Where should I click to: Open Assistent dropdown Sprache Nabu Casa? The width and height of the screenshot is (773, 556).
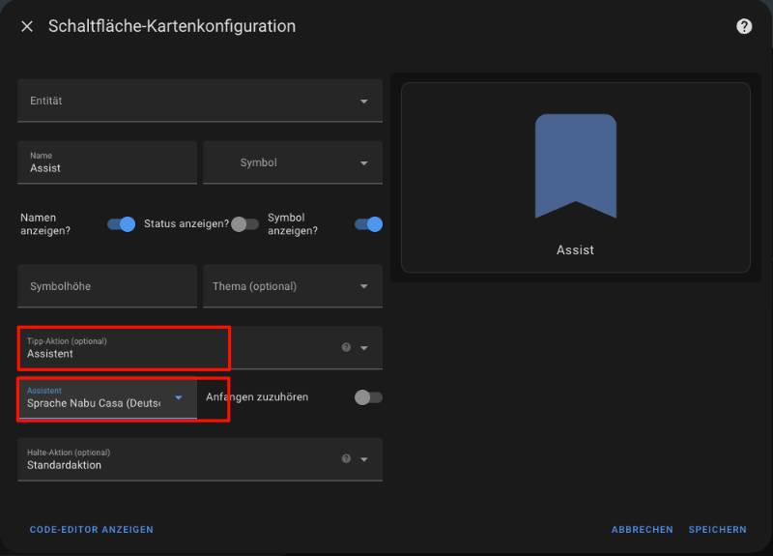point(107,397)
